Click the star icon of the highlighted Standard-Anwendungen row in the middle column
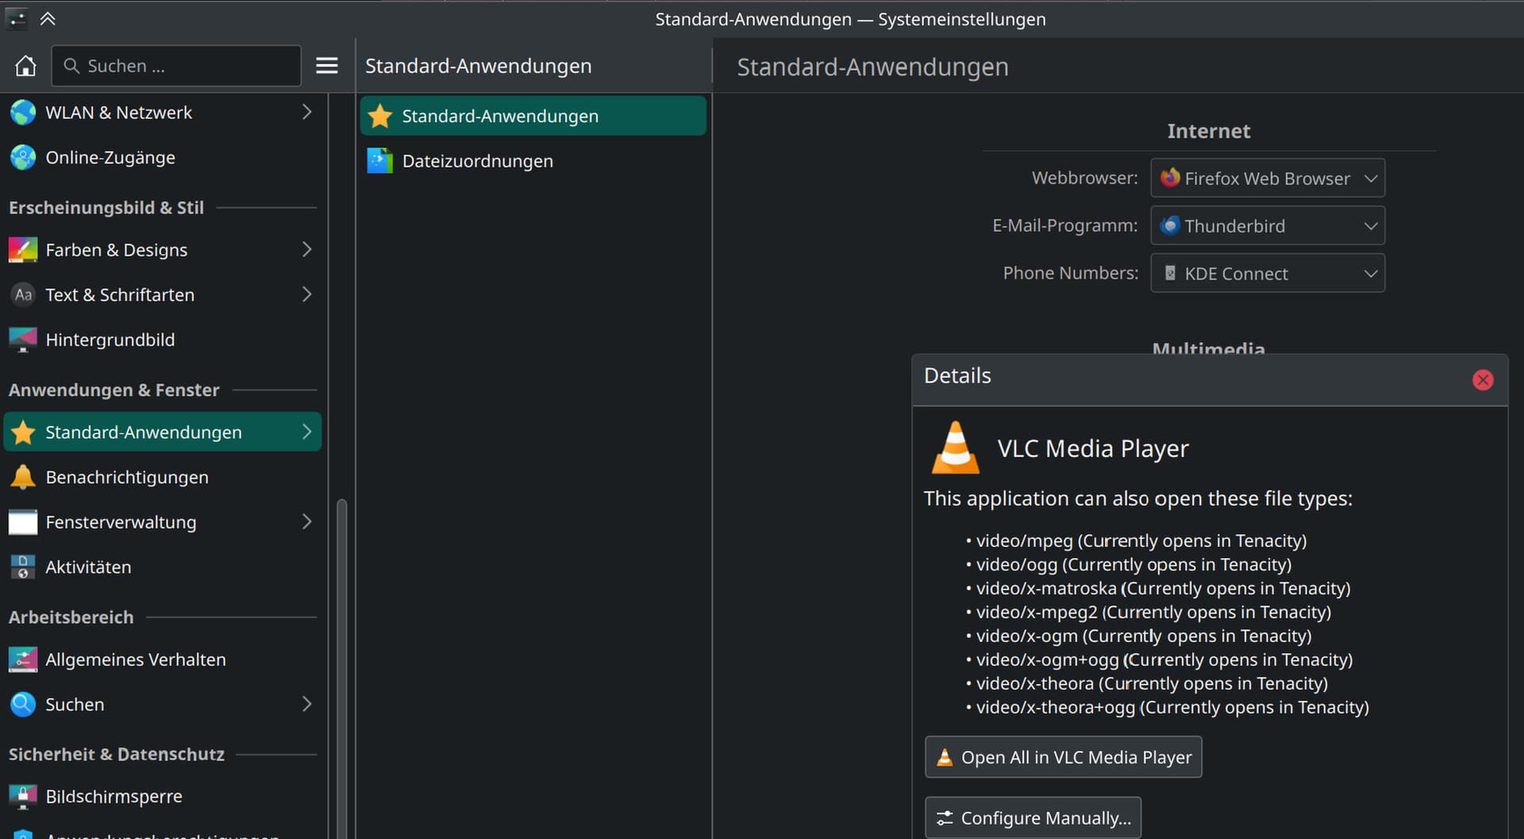Viewport: 1524px width, 839px height. pos(380,116)
